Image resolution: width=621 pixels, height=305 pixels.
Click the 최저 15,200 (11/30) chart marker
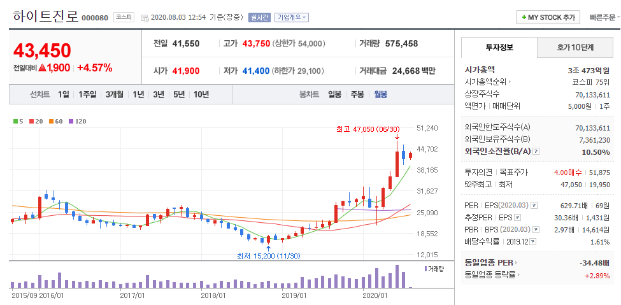pos(269,255)
